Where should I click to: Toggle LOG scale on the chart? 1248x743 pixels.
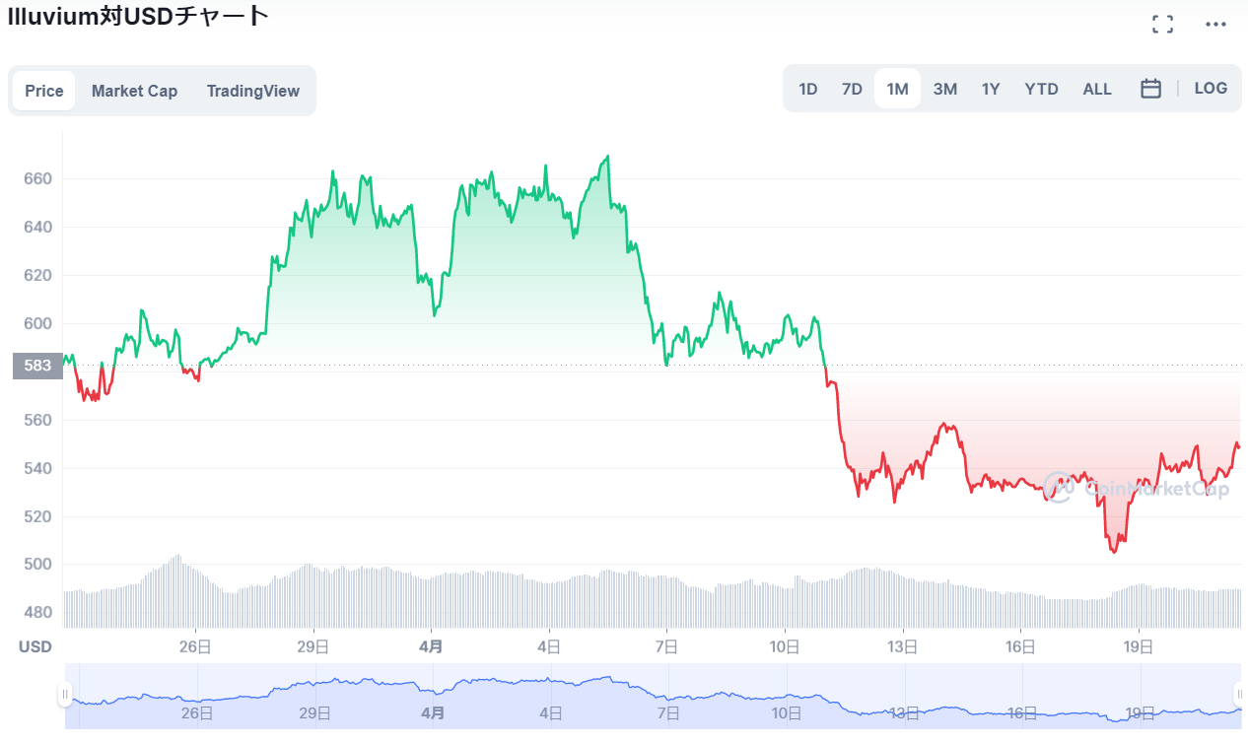point(1211,89)
